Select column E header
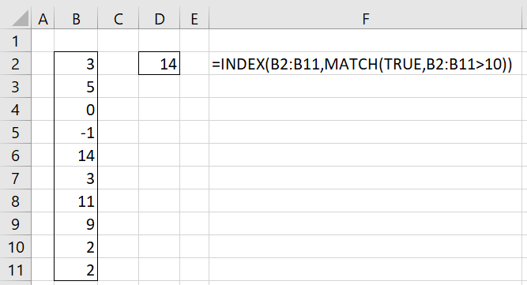 (194, 19)
